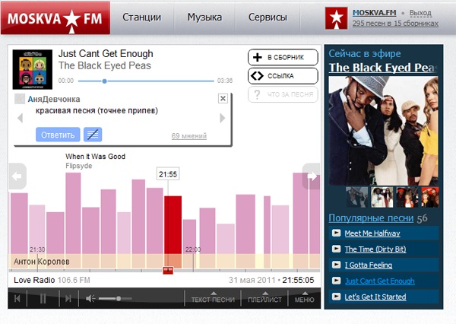Show previous comment with left arrow
The width and height of the screenshot is (456, 324).
[20, 118]
